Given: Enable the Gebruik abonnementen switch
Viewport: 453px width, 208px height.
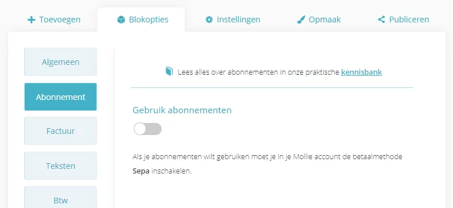Looking at the screenshot, I should point(148,129).
